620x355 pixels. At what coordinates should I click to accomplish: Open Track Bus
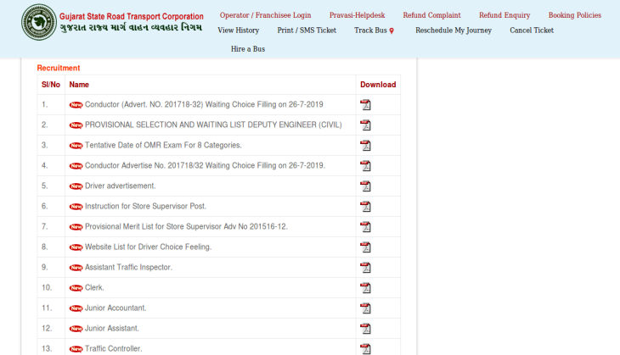(374, 31)
